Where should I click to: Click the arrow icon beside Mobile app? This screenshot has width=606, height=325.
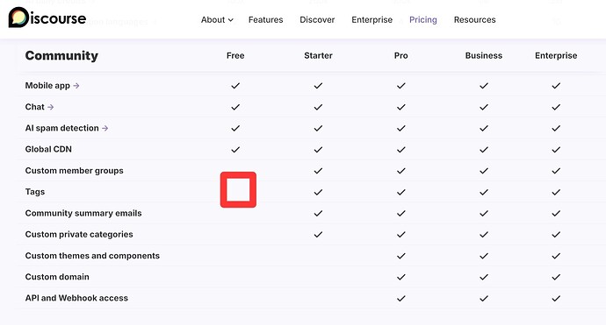76,86
